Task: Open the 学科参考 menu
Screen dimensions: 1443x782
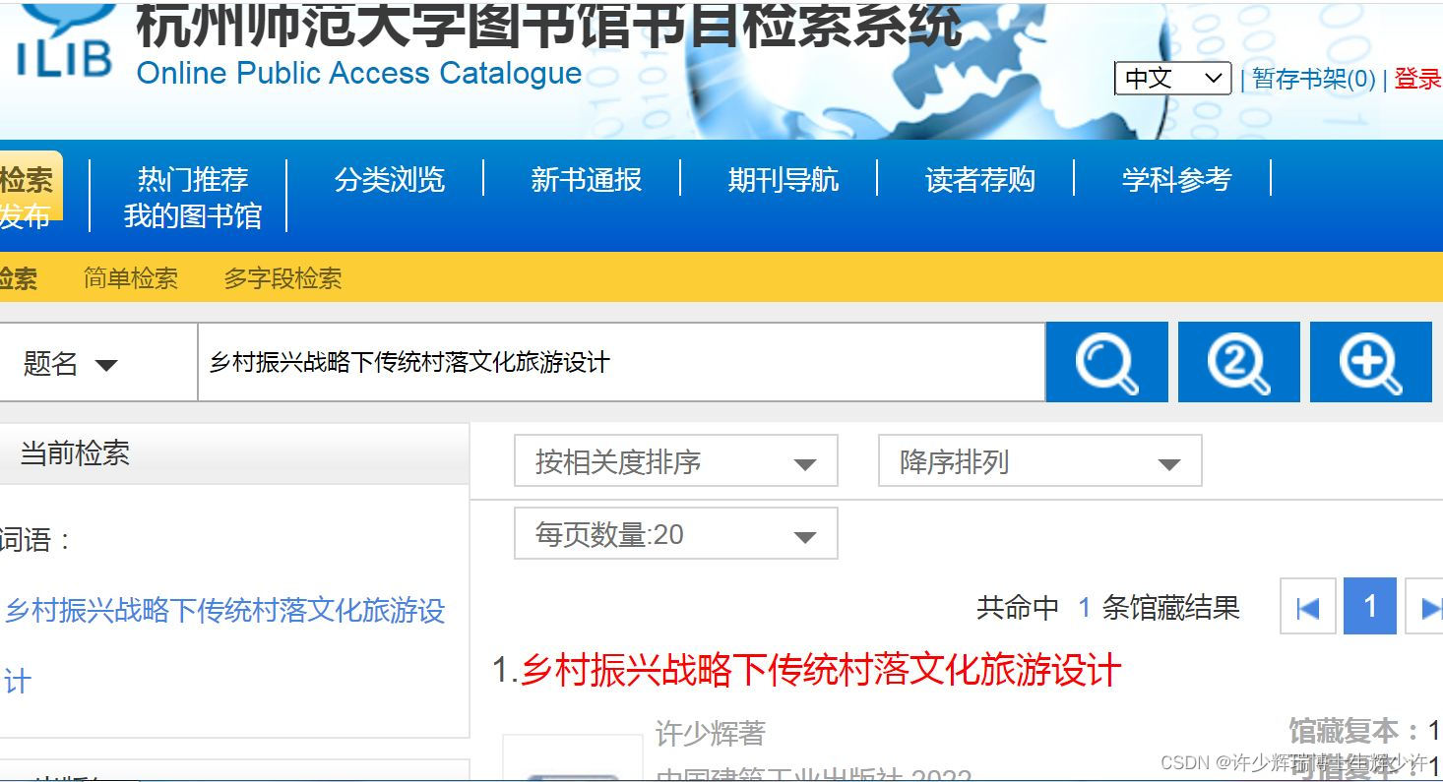Action: click(x=1177, y=180)
